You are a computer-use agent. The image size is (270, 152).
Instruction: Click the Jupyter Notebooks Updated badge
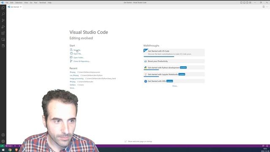coord(182,74)
